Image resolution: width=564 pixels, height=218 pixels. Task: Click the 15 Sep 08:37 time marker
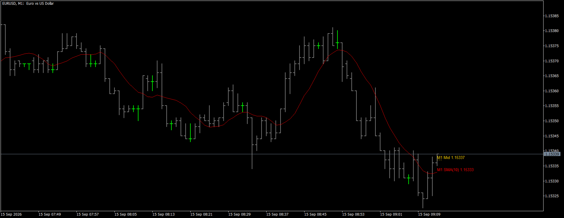(x=278, y=214)
